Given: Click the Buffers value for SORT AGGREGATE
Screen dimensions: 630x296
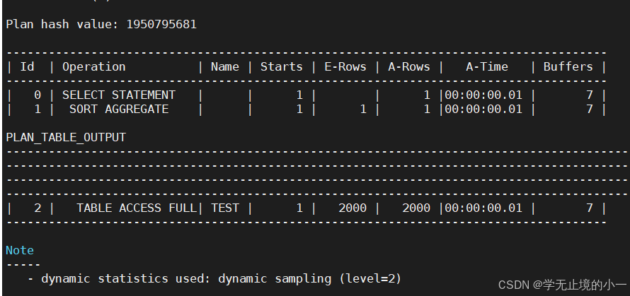Looking at the screenshot, I should pyautogui.click(x=589, y=109).
